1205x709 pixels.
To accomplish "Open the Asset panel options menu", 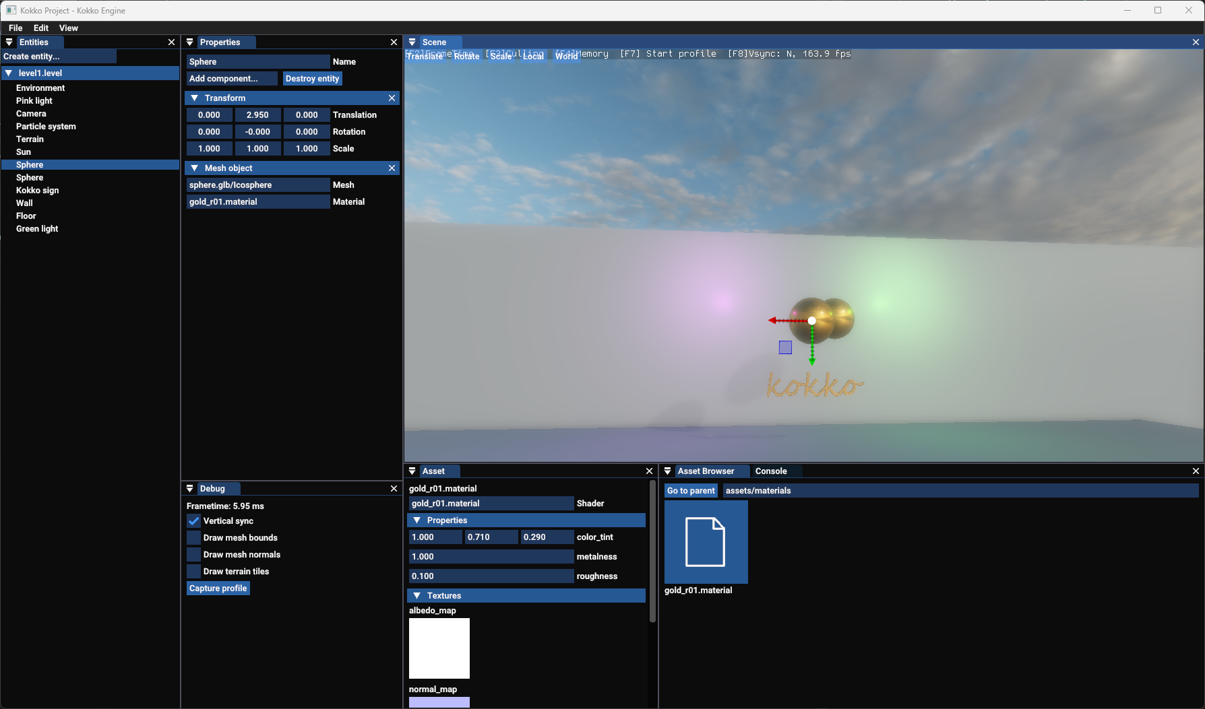I will pyautogui.click(x=412, y=471).
